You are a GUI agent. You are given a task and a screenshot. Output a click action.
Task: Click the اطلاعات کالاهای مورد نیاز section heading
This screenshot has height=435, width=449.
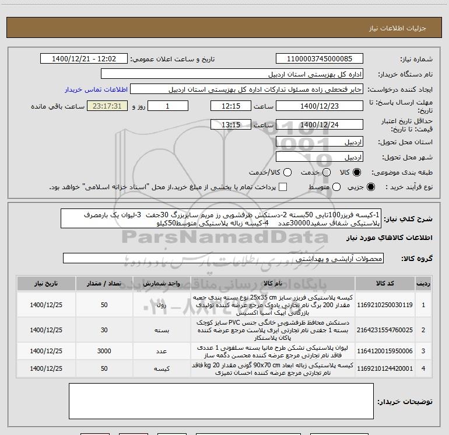[x=389, y=238]
